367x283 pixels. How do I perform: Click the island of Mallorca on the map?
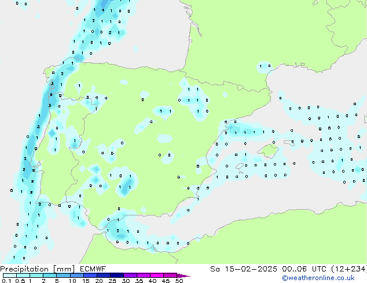pyautogui.click(x=268, y=151)
